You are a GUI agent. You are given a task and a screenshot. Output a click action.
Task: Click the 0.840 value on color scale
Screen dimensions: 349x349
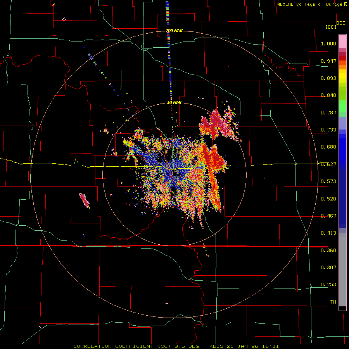pos(328,95)
